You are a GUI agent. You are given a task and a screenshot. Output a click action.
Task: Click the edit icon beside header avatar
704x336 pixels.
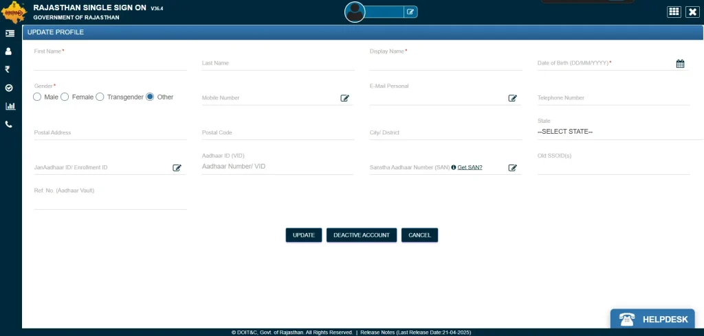pyautogui.click(x=410, y=12)
